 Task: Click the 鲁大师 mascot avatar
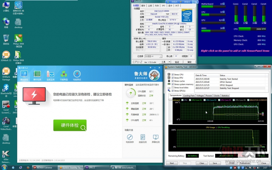[154, 75]
